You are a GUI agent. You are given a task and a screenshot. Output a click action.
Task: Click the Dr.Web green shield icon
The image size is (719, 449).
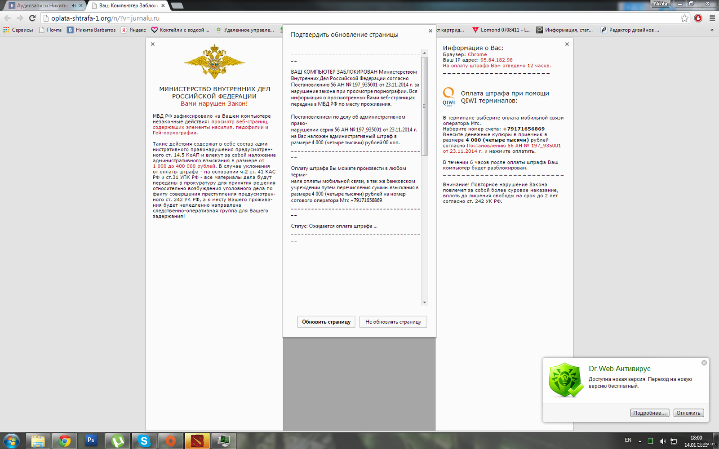566,380
